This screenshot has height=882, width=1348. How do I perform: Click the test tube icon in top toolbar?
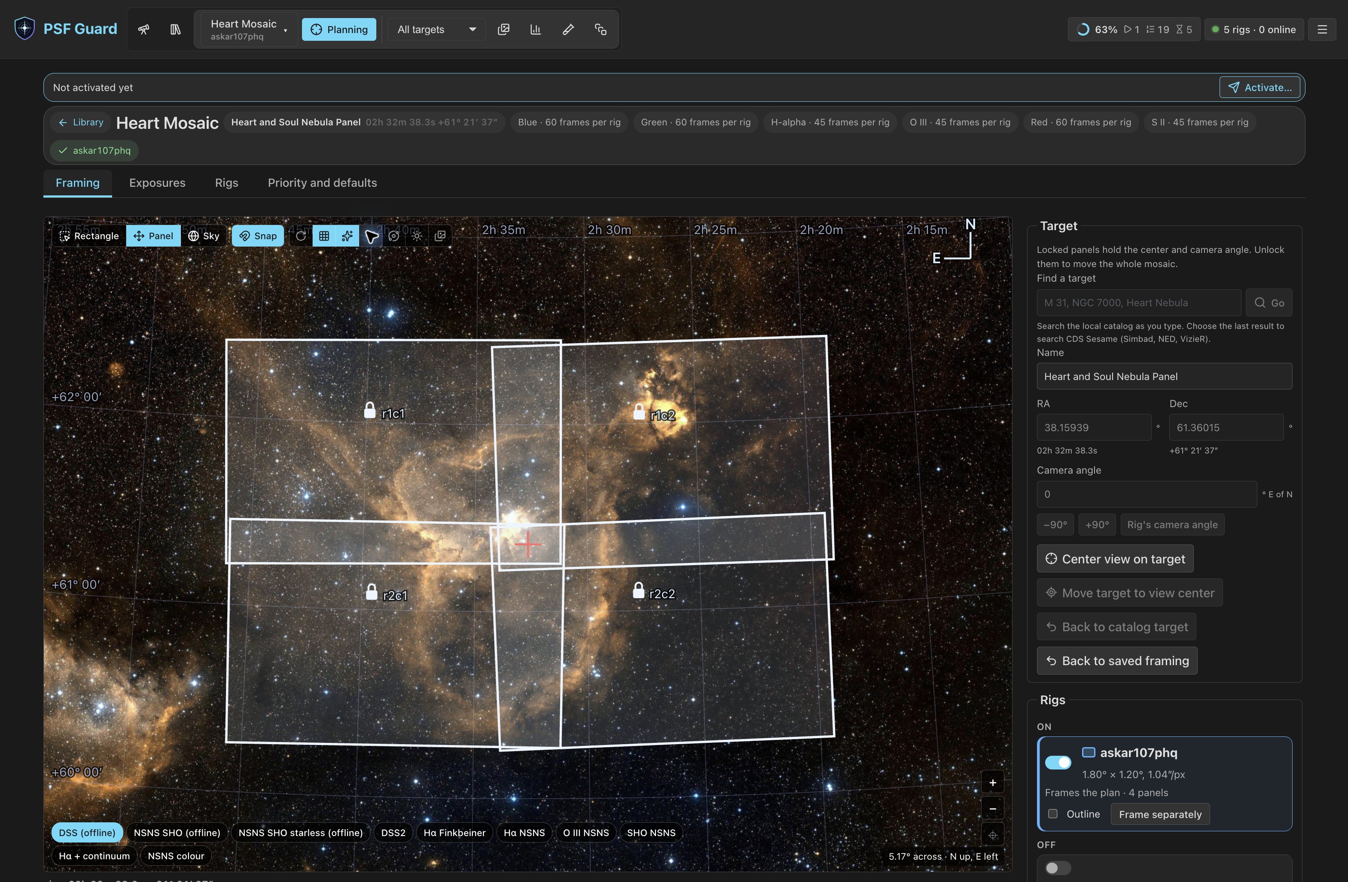click(x=568, y=30)
